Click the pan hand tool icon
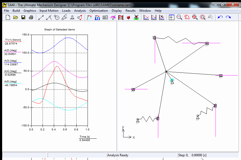This screenshot has height=160, width=241. tap(187, 17)
